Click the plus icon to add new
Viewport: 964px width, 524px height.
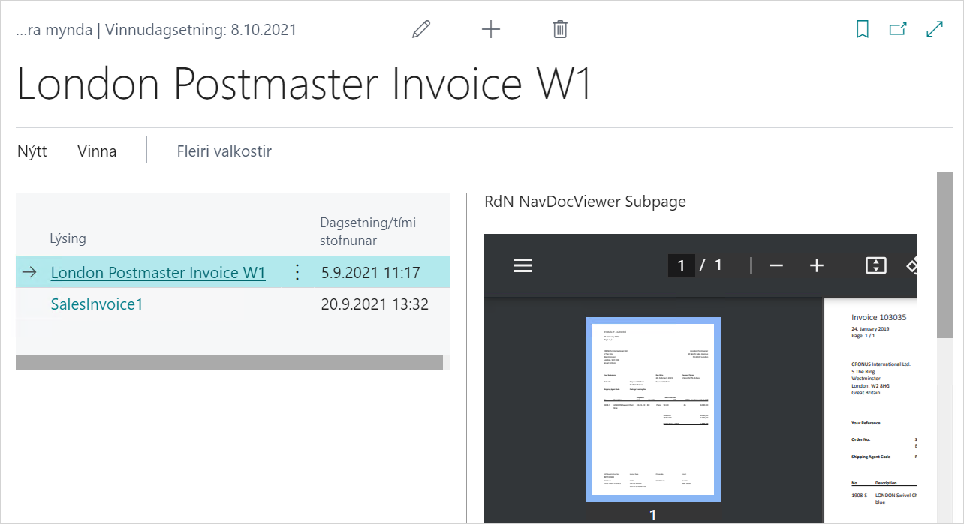(x=490, y=30)
